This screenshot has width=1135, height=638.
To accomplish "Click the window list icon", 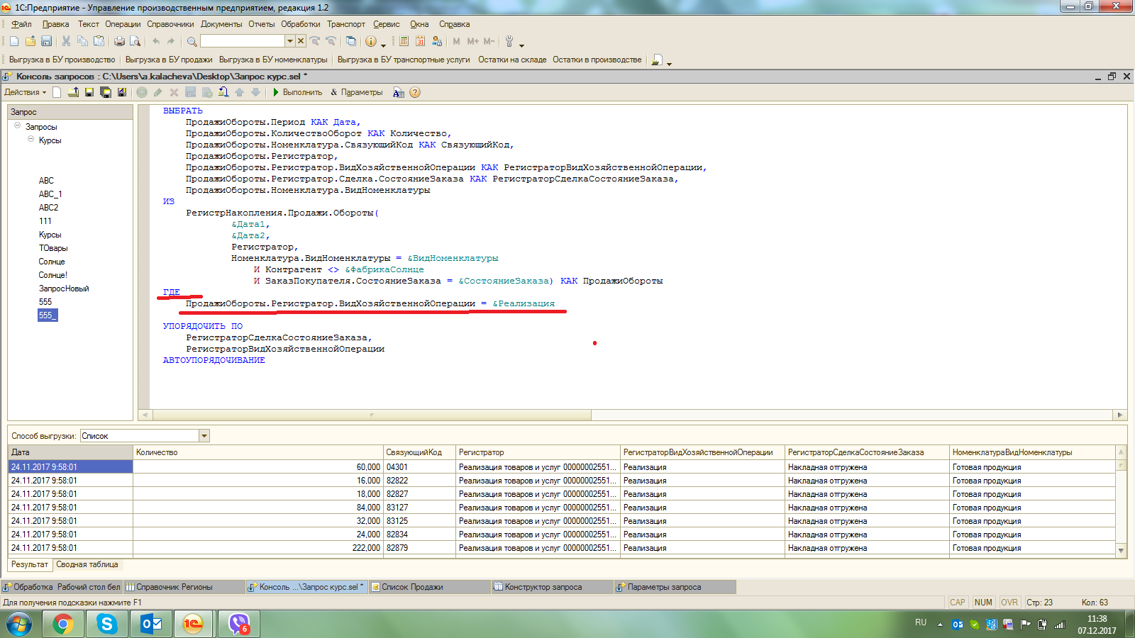I will tap(350, 41).
